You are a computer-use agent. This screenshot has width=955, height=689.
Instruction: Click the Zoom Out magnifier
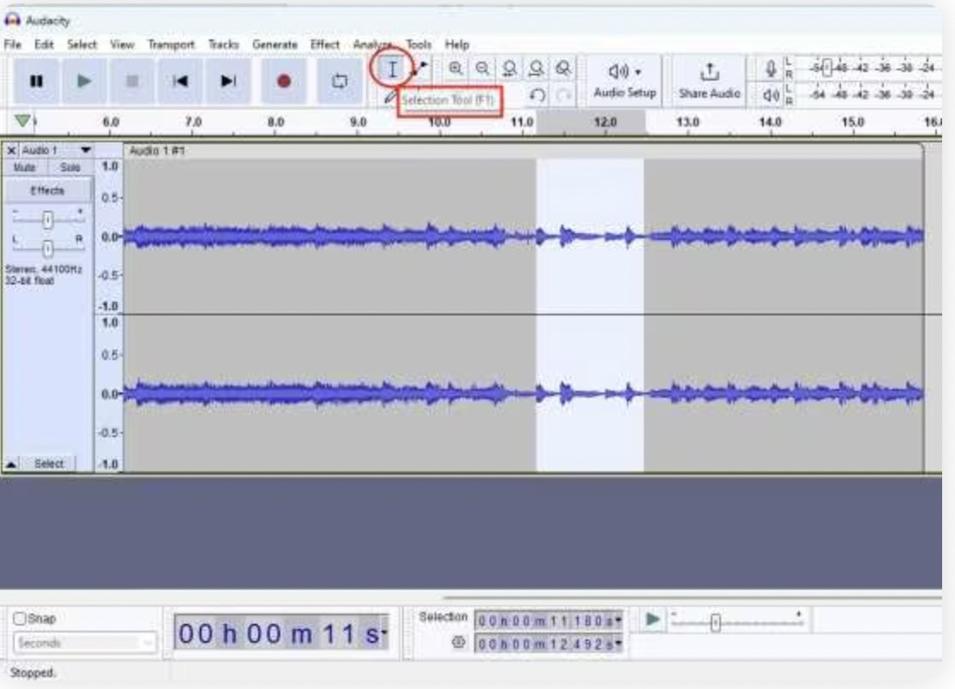point(483,69)
